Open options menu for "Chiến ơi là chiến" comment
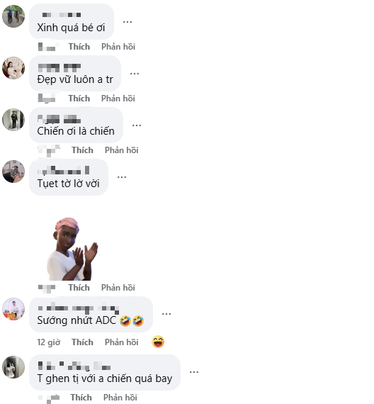The height and width of the screenshot is (404, 374). (x=137, y=125)
